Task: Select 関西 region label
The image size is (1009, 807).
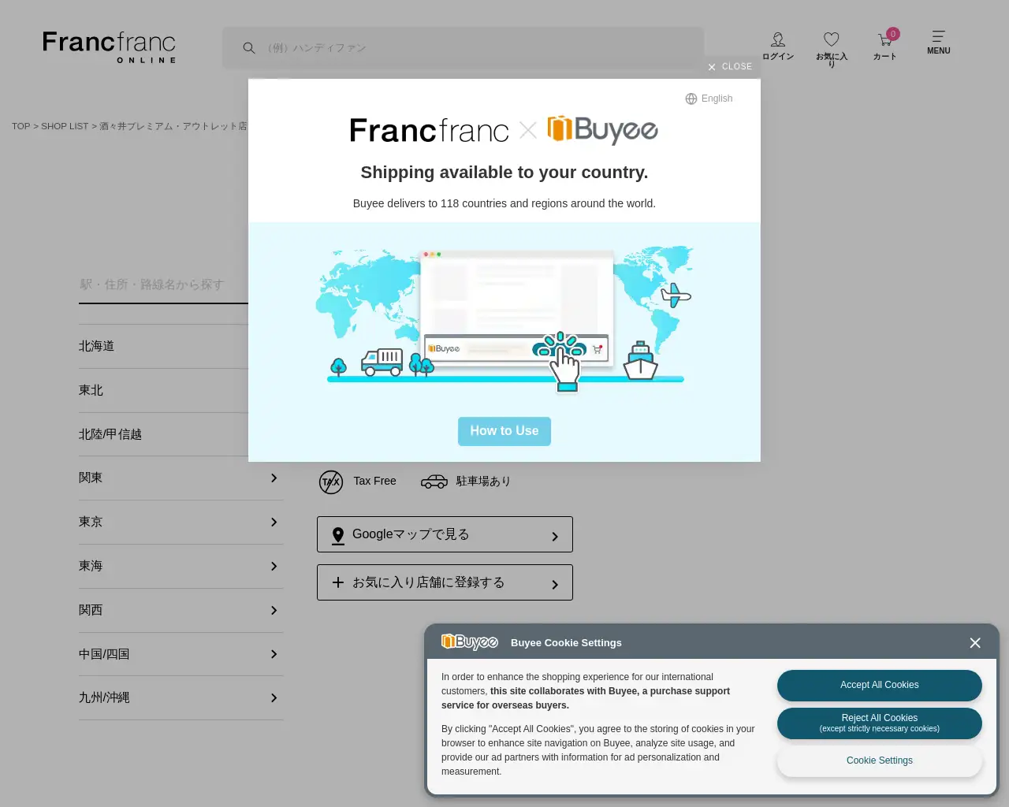Action: coord(91,610)
